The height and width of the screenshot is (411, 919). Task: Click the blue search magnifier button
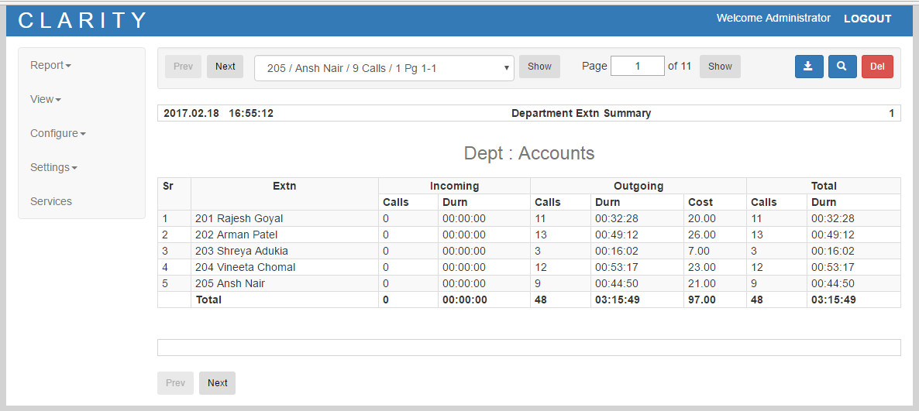pos(842,66)
